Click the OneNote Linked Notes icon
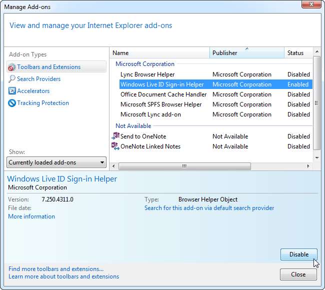Image resolution: width=325 pixels, height=290 pixels. [x=115, y=146]
